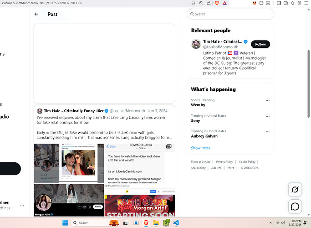Open the Wemby trending topic
This screenshot has width=311, height=228.
pos(198,105)
